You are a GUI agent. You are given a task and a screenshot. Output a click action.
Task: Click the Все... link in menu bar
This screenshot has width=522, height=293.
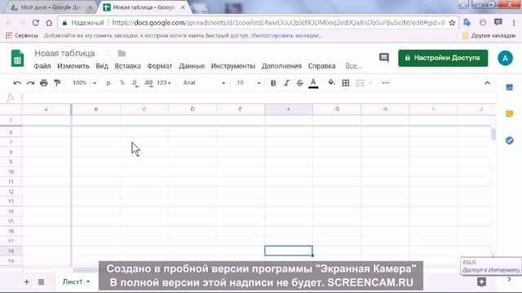pos(353,66)
